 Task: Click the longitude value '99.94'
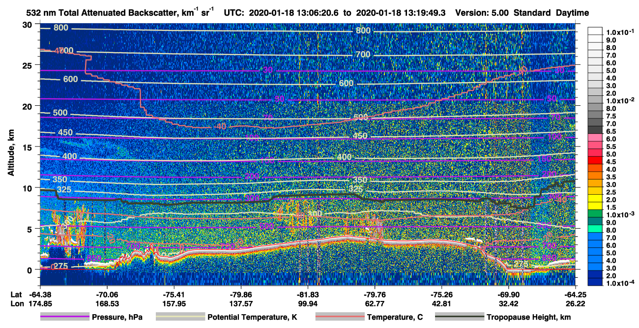(308, 303)
